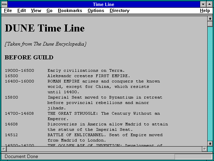Click the '14608' date entry
This screenshot has width=214, height=161.
(11, 124)
